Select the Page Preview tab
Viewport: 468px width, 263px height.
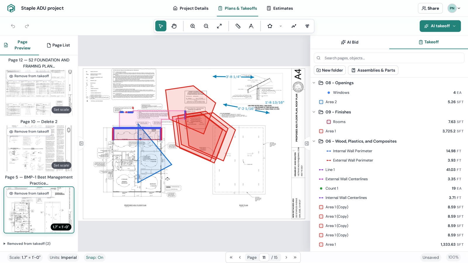pyautogui.click(x=19, y=45)
